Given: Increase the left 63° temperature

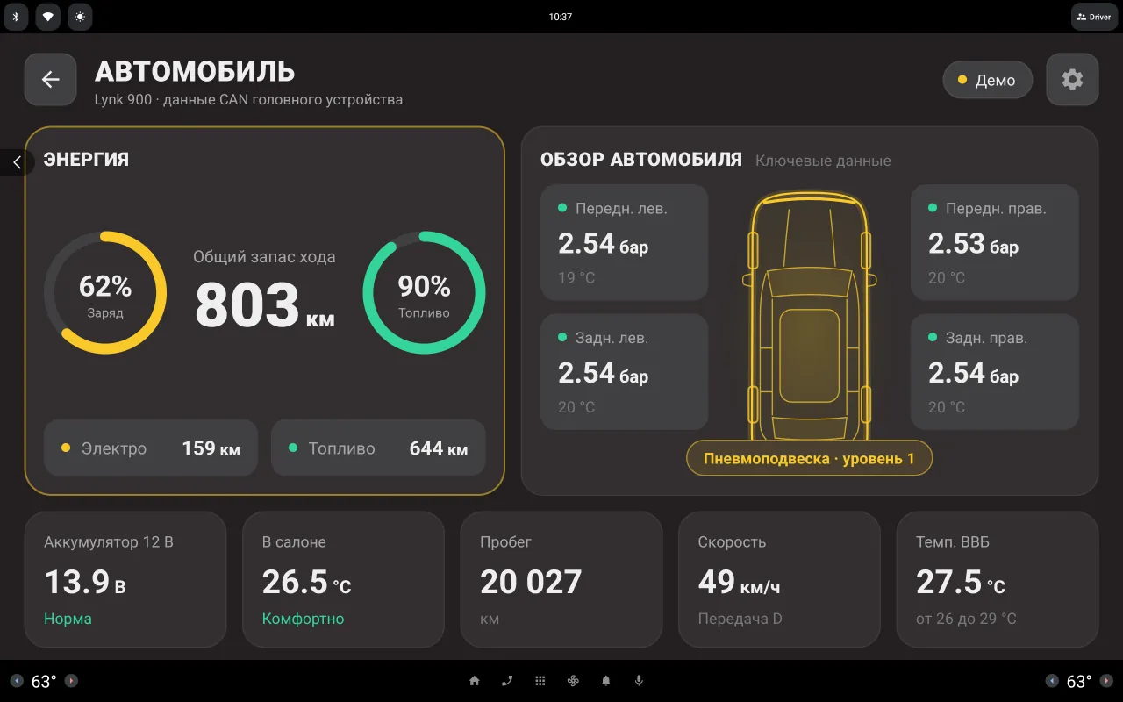Looking at the screenshot, I should [71, 681].
